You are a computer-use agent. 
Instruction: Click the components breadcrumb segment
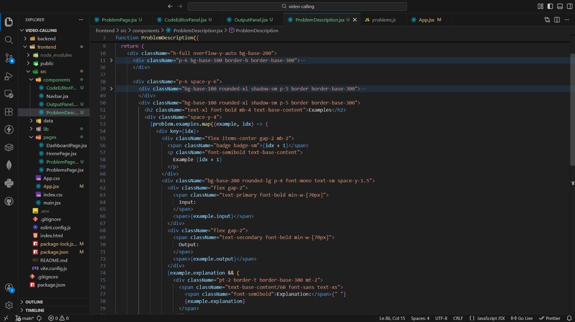146,31
